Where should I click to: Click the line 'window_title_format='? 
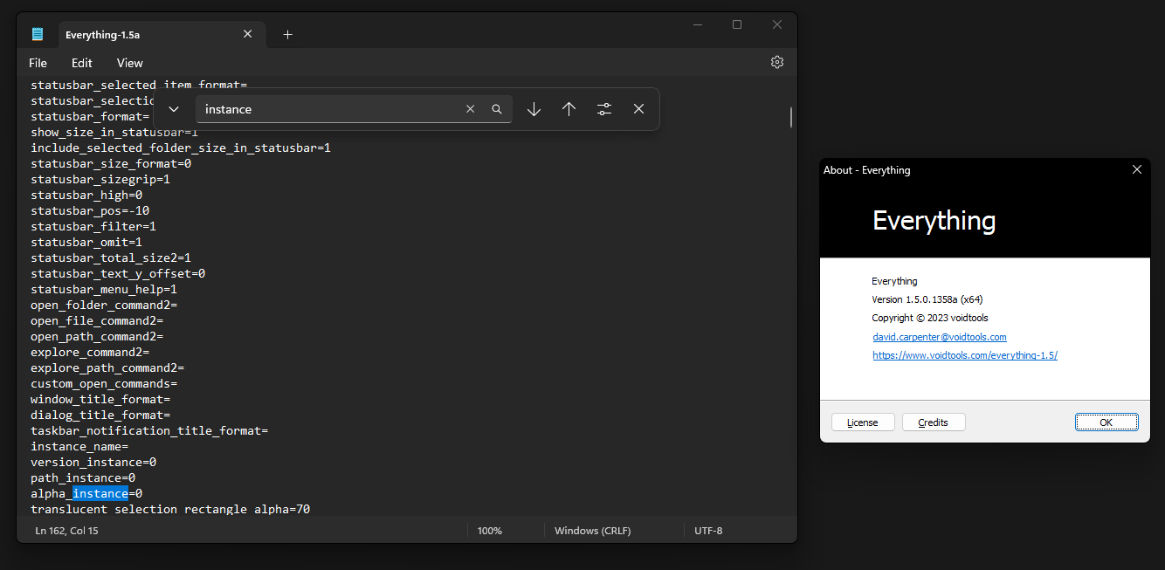100,399
